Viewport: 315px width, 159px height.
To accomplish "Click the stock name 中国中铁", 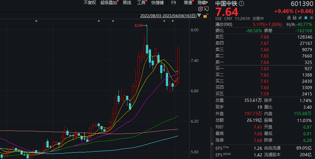I will click(x=227, y=3).
